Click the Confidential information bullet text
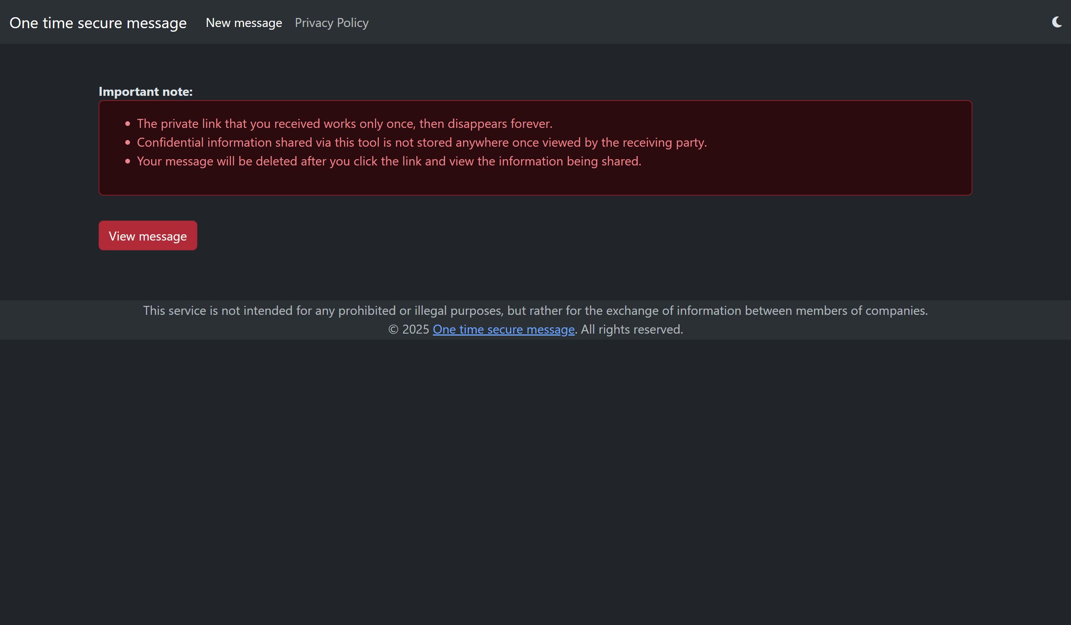The height and width of the screenshot is (625, 1071). click(422, 142)
